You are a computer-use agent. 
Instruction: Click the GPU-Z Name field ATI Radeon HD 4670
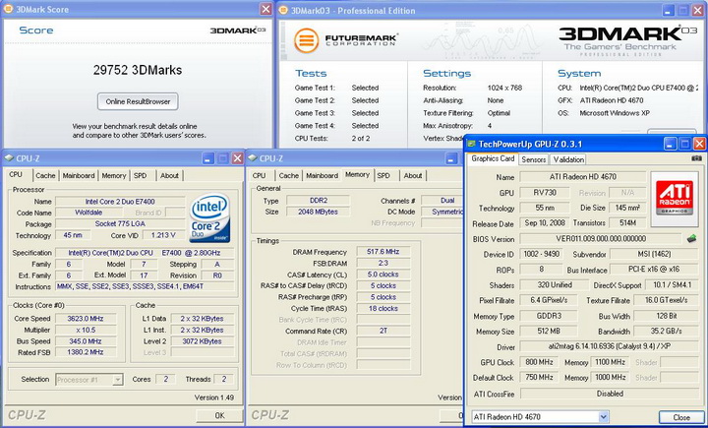[x=583, y=177]
